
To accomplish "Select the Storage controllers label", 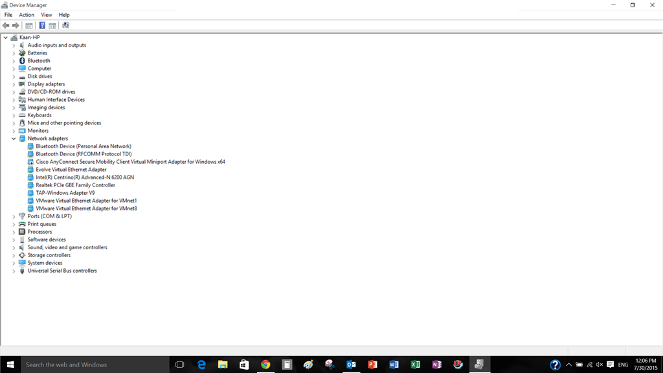I will click(49, 255).
